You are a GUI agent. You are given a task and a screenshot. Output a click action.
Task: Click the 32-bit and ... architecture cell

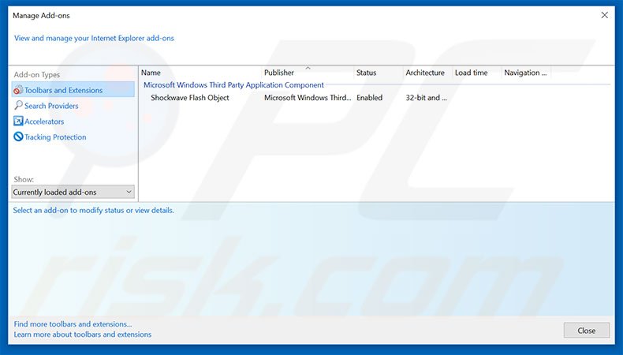point(427,98)
